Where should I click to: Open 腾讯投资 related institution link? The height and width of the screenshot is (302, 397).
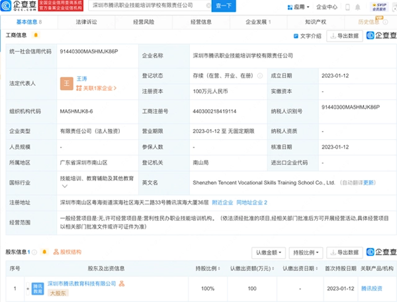371,289
